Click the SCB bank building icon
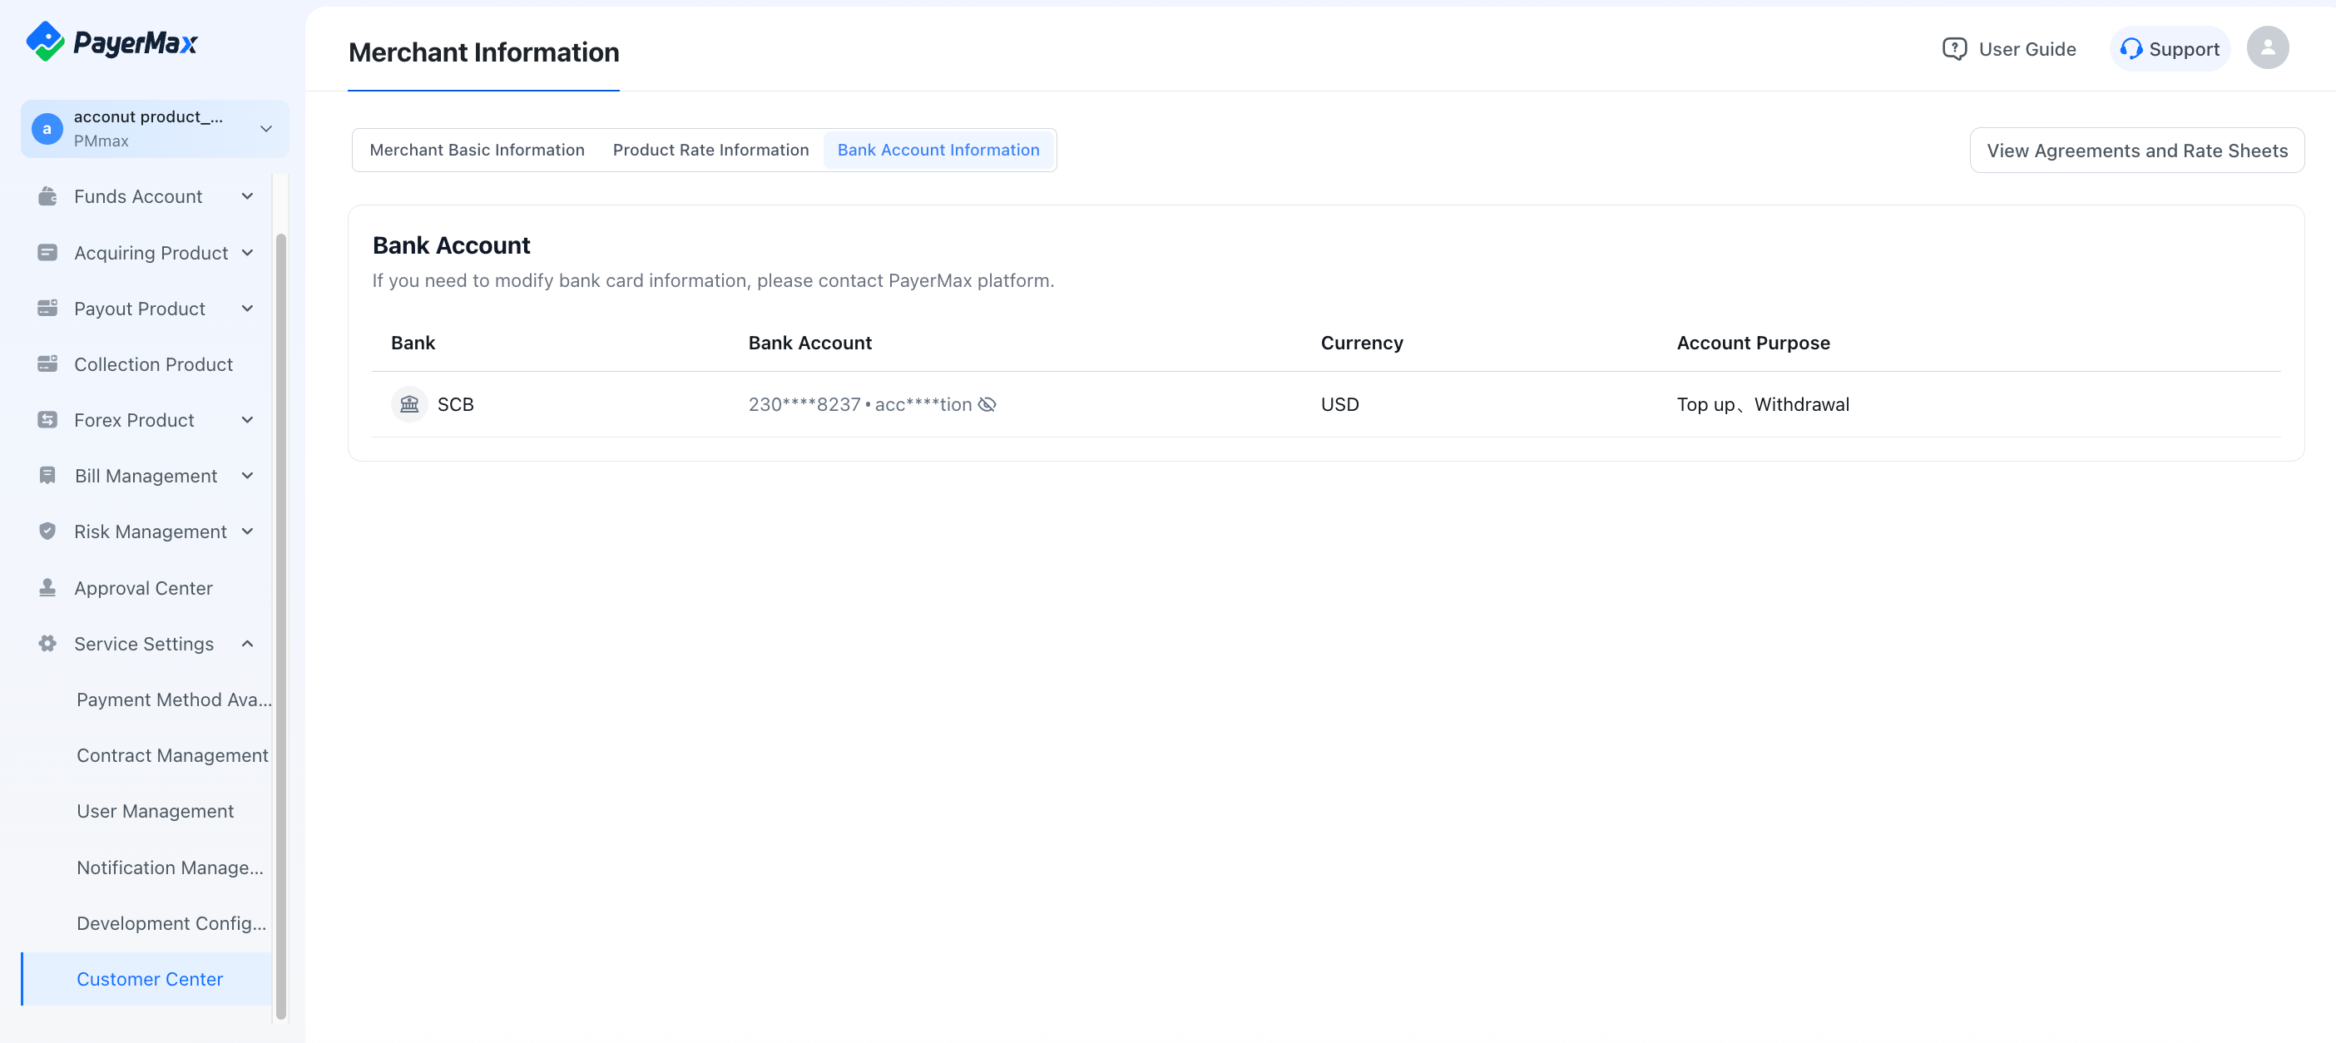The image size is (2336, 1043). [x=409, y=404]
